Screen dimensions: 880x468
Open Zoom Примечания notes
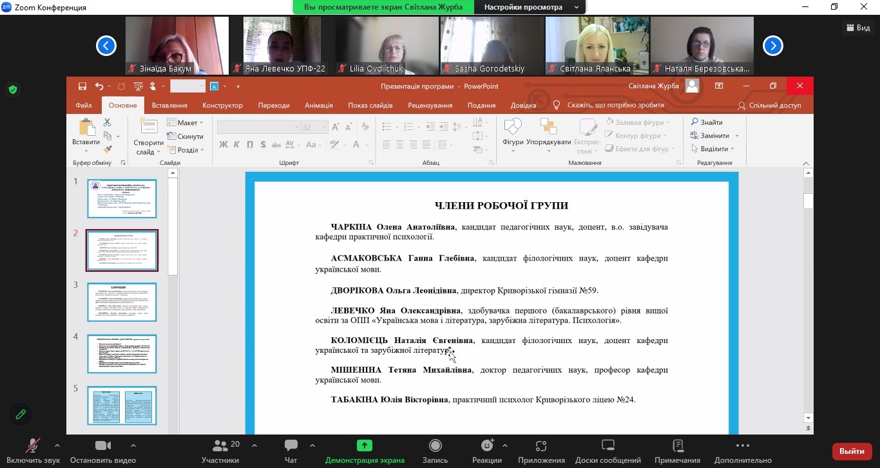click(678, 451)
